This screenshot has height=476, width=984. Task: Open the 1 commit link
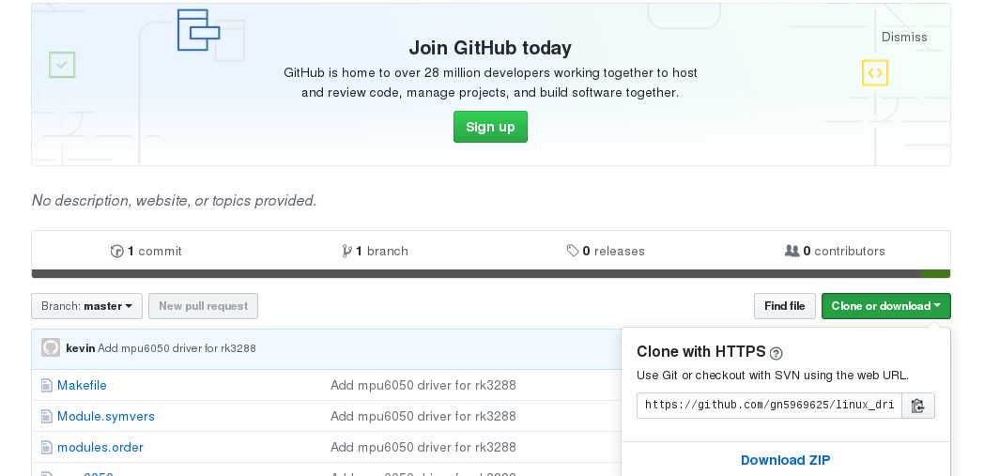click(146, 251)
